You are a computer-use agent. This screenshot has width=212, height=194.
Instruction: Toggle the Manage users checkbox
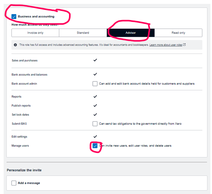[x=95, y=146]
